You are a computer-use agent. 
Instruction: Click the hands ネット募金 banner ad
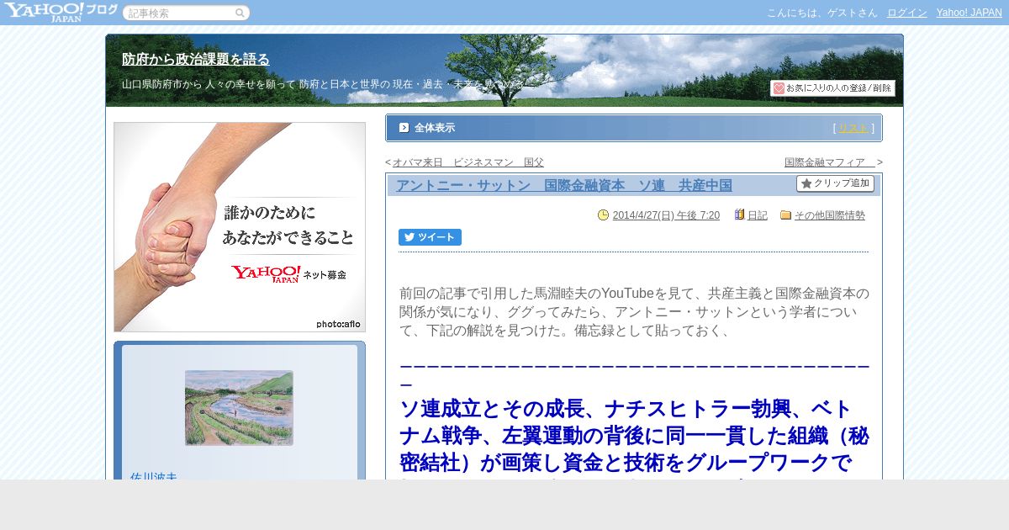(x=240, y=227)
